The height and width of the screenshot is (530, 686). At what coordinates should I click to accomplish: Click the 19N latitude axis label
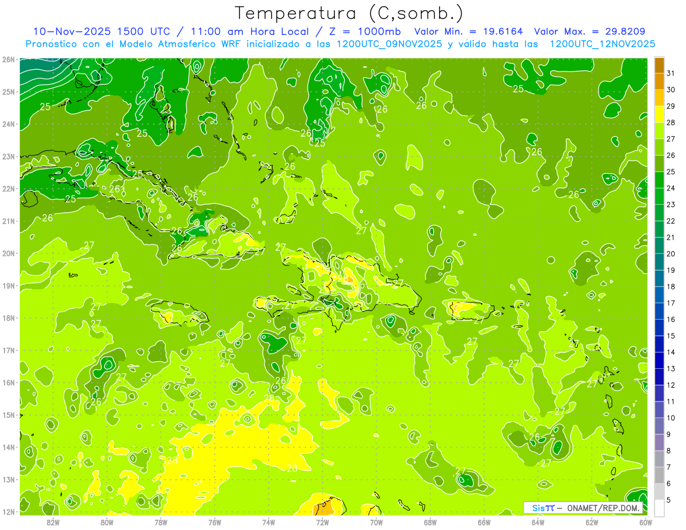coord(8,286)
